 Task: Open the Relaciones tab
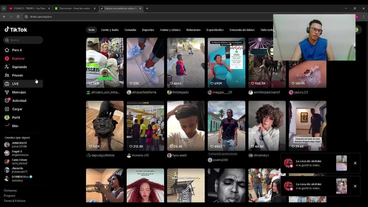point(193,30)
